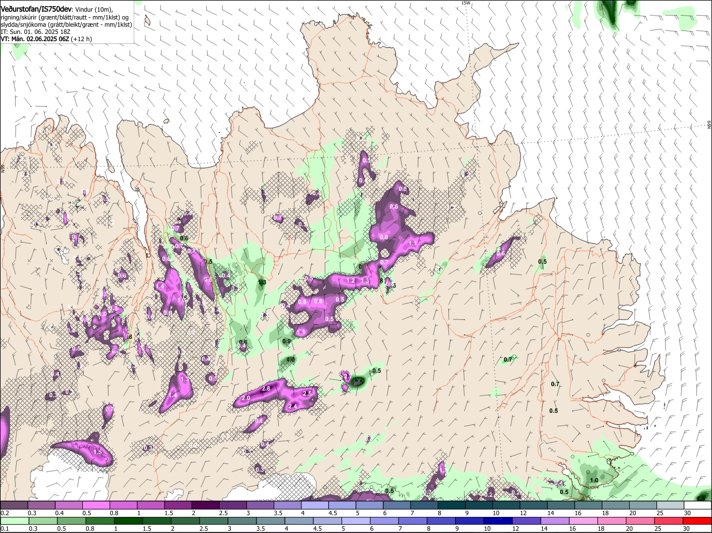Click the 0.9 rain value on map
The height and width of the screenshot is (533, 712).
[x=286, y=341]
